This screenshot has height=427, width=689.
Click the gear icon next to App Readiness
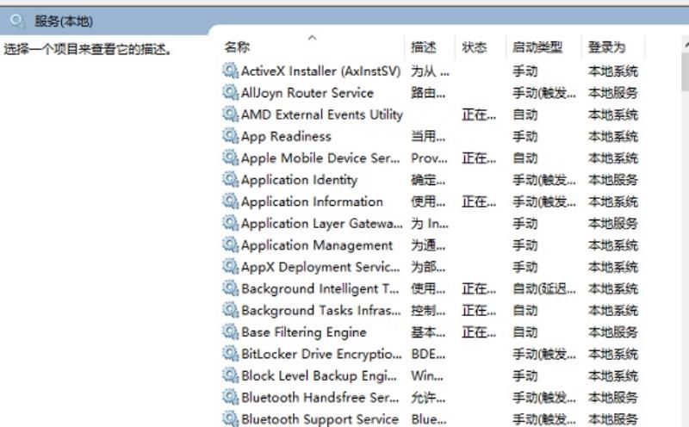tap(230, 136)
